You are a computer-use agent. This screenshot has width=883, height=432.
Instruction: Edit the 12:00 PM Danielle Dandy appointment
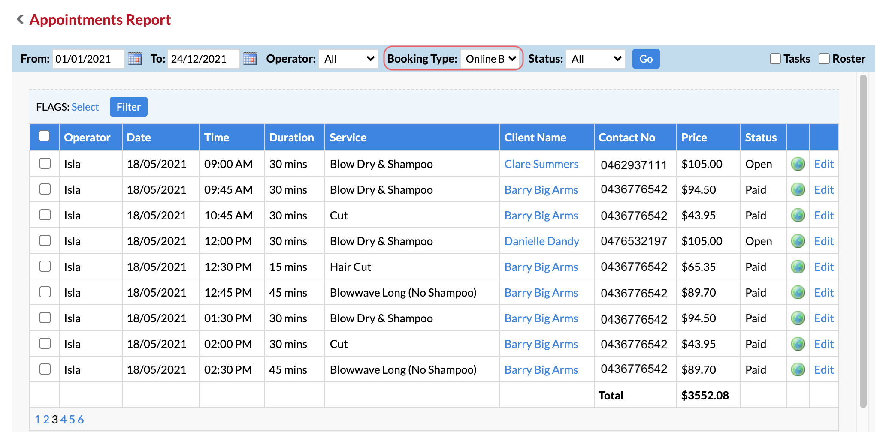824,241
